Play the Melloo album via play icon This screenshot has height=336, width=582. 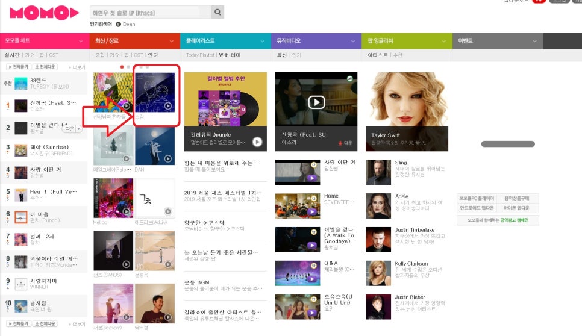[127, 211]
